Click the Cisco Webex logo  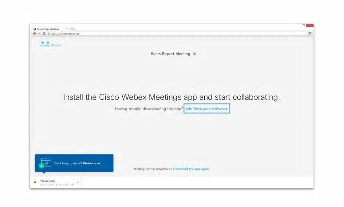pyautogui.click(x=50, y=44)
